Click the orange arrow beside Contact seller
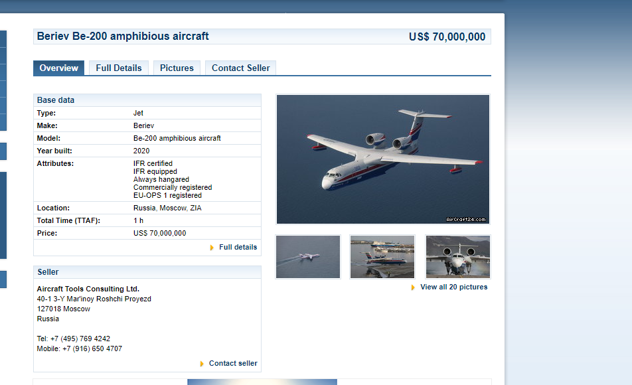Viewport: 632px width, 385px height. (202, 364)
